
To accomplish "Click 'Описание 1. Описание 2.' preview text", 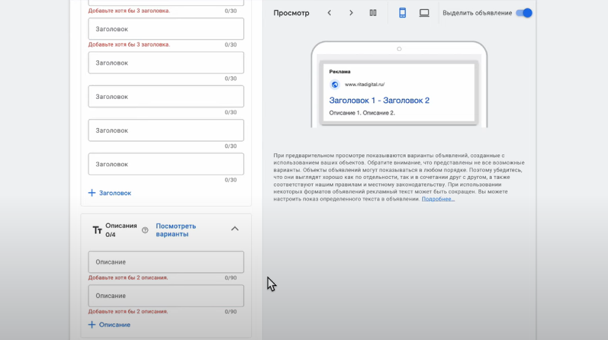I will pyautogui.click(x=362, y=113).
